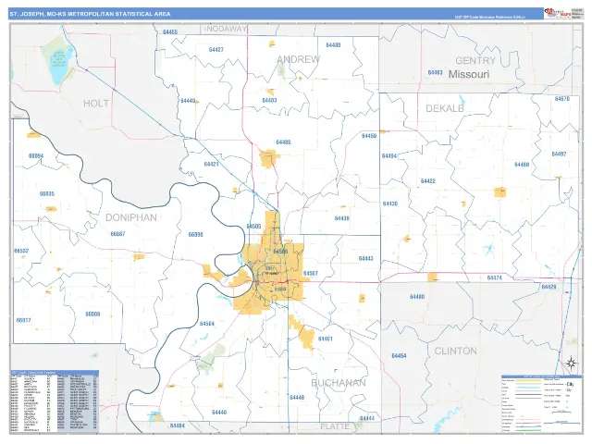Click ZIP code label 64463
Viewport: 592px width, 444px height.
point(435,72)
